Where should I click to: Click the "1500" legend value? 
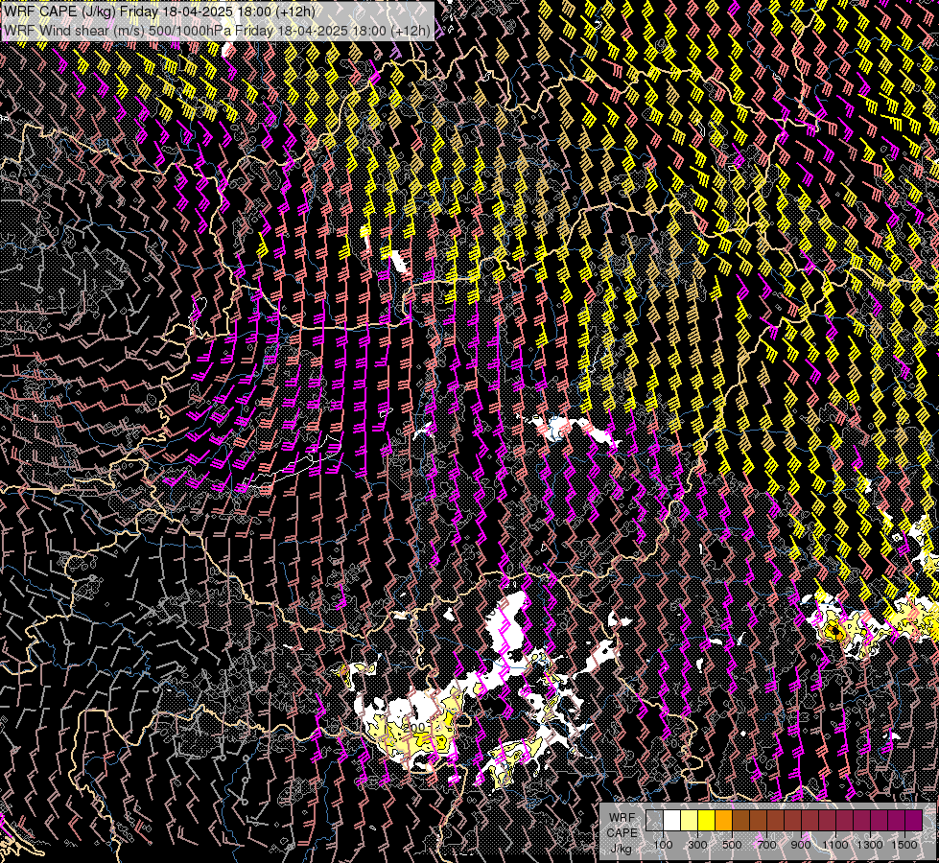(x=904, y=845)
